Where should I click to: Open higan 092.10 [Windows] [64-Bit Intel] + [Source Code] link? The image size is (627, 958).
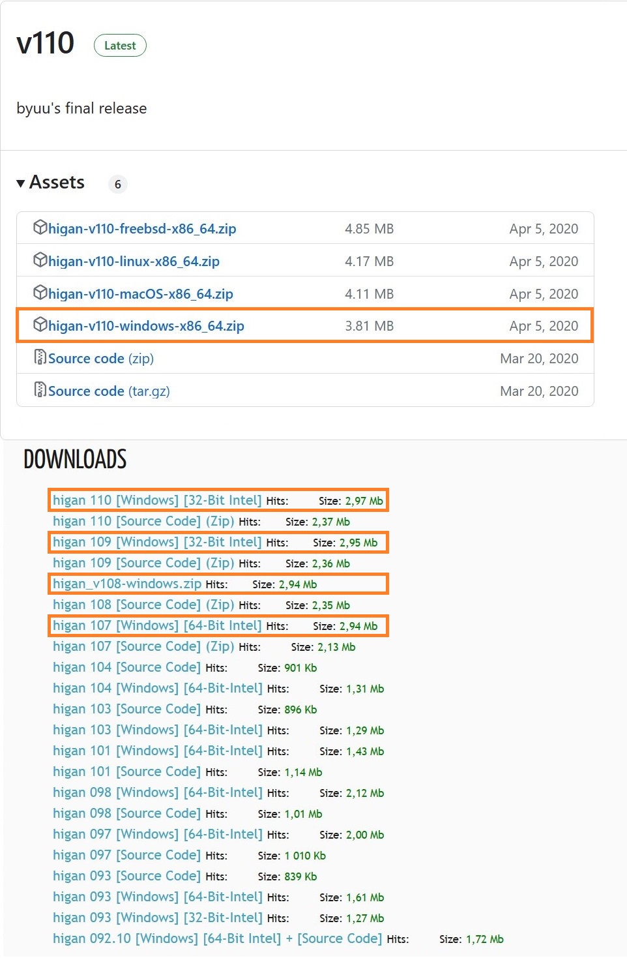coord(218,938)
